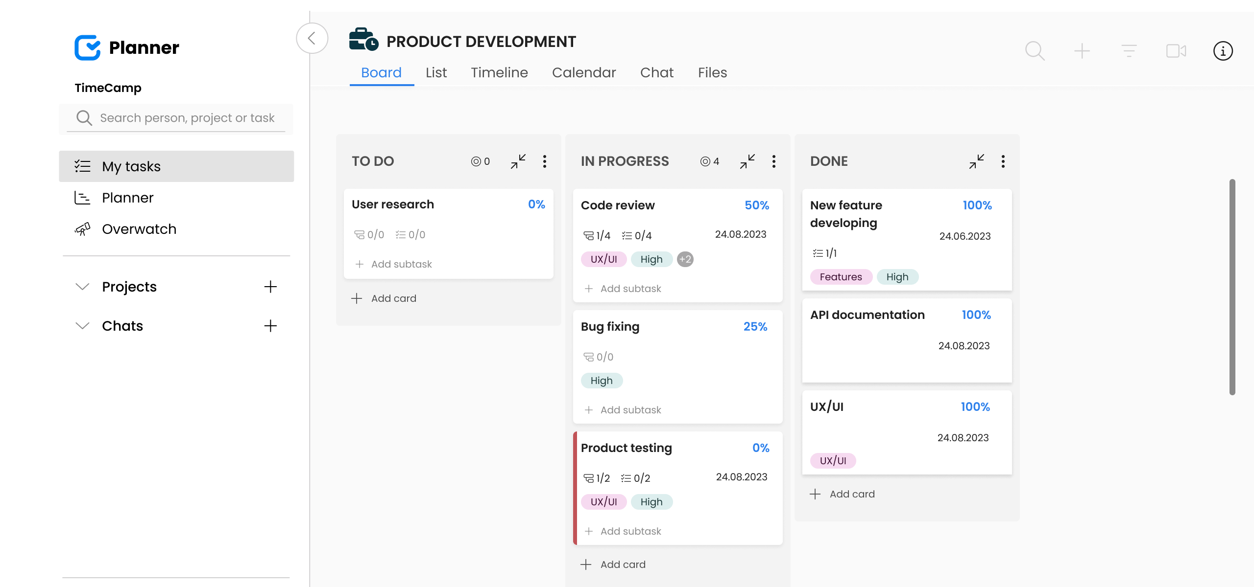Select the video call camera icon

(x=1176, y=50)
